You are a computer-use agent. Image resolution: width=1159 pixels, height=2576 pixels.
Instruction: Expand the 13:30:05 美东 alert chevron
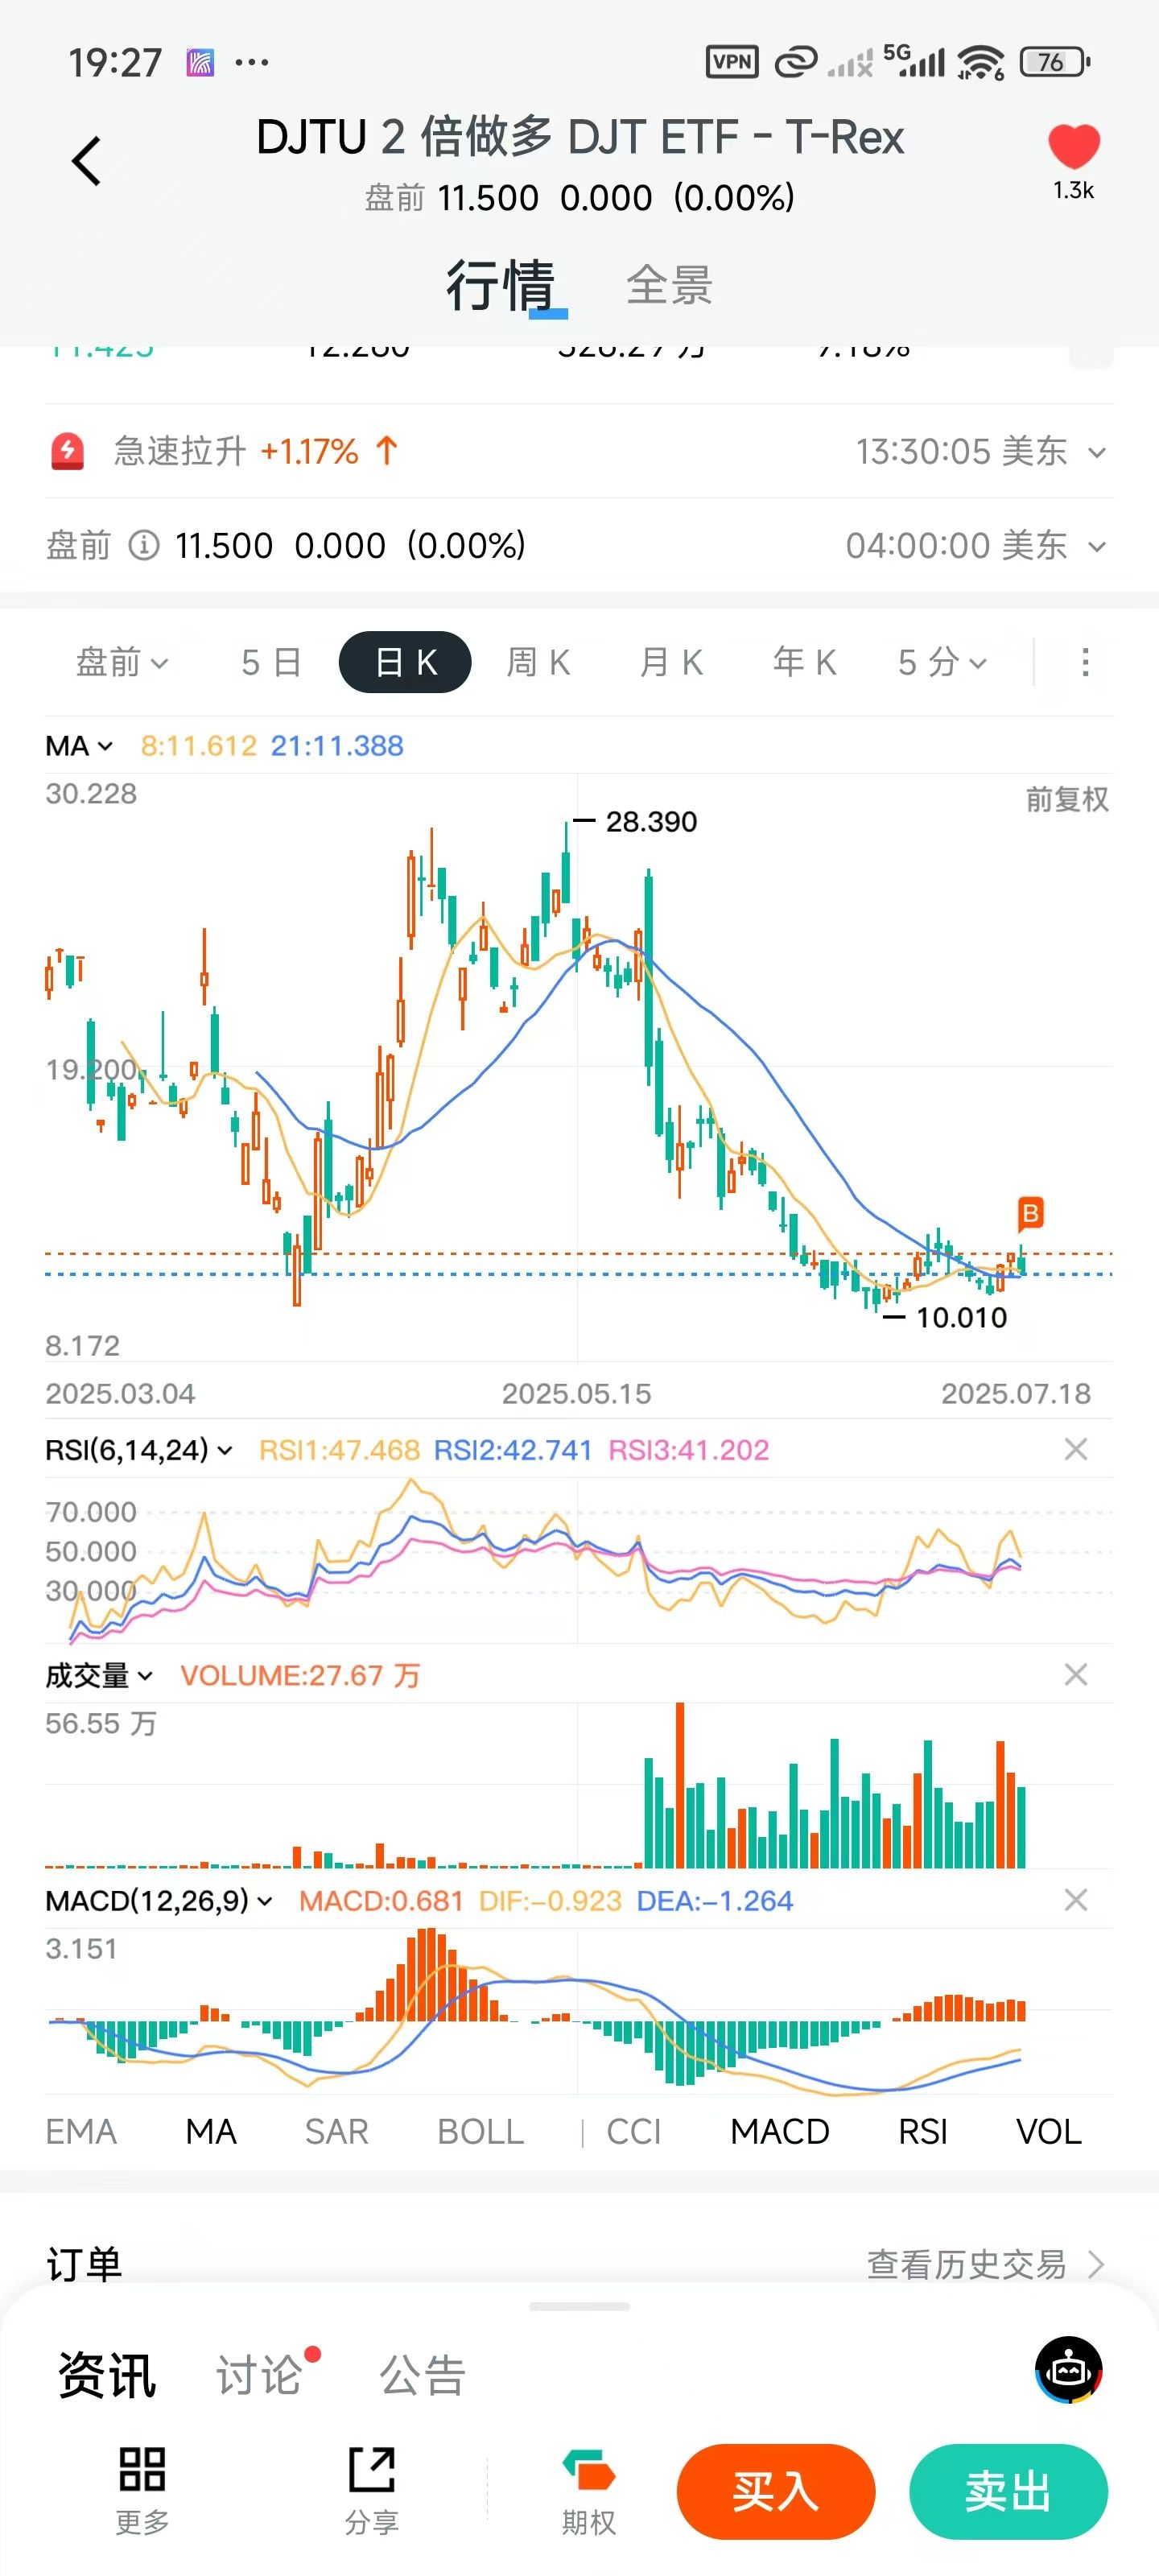[1096, 452]
